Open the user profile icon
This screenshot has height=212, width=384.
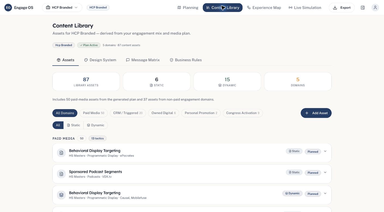375,8
